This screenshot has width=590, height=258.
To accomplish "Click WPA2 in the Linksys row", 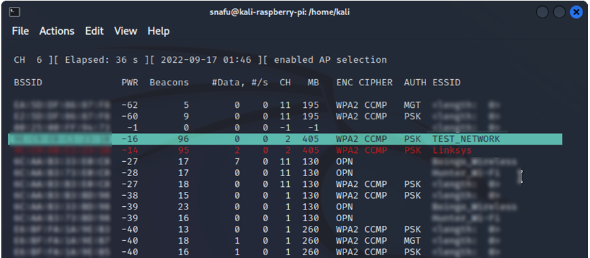I will pyautogui.click(x=347, y=150).
